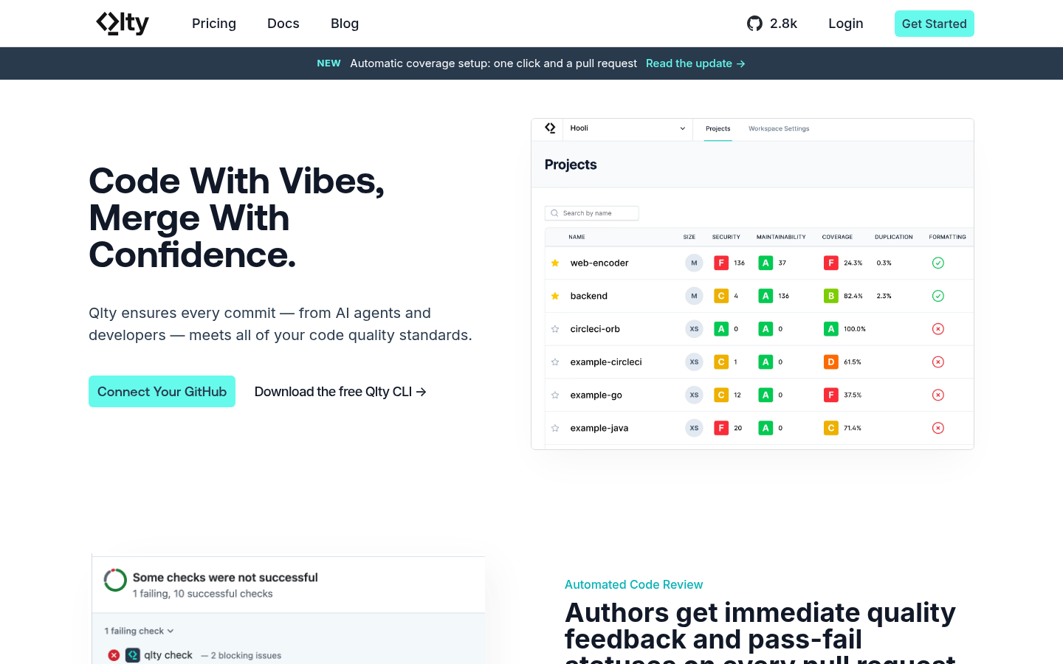1063x664 pixels.
Task: Click the orange D coverage grade for example-circleci
Action: (x=831, y=362)
